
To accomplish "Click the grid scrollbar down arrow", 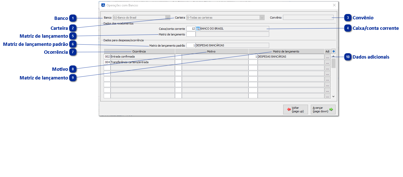I will (333, 97).
